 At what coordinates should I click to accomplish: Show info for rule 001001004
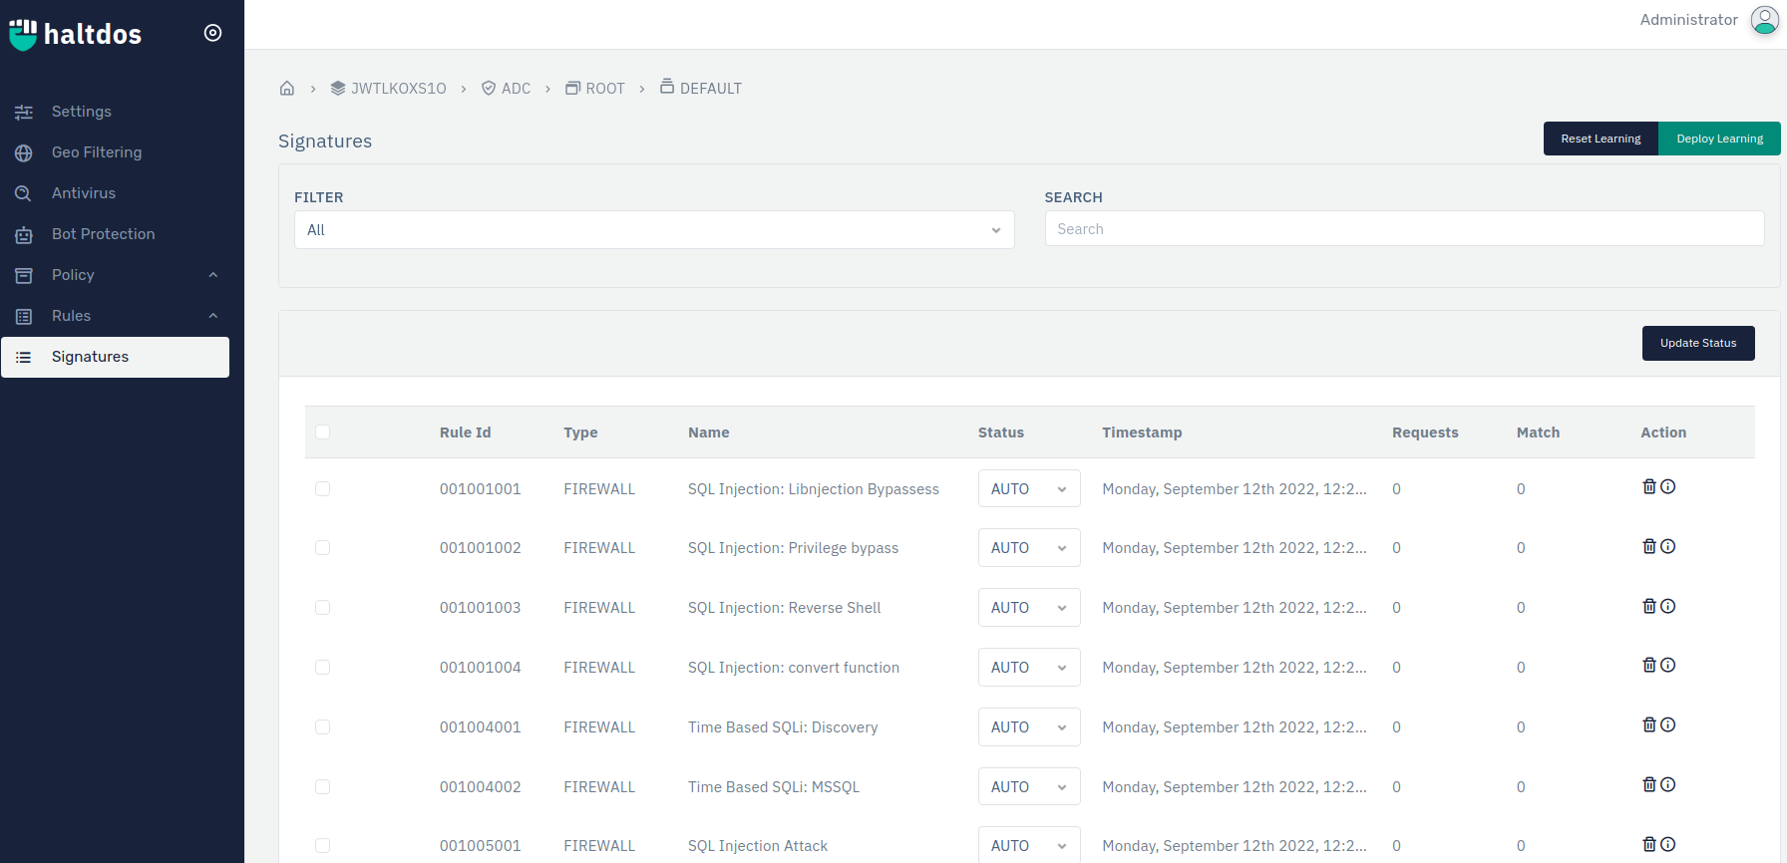[1668, 665]
